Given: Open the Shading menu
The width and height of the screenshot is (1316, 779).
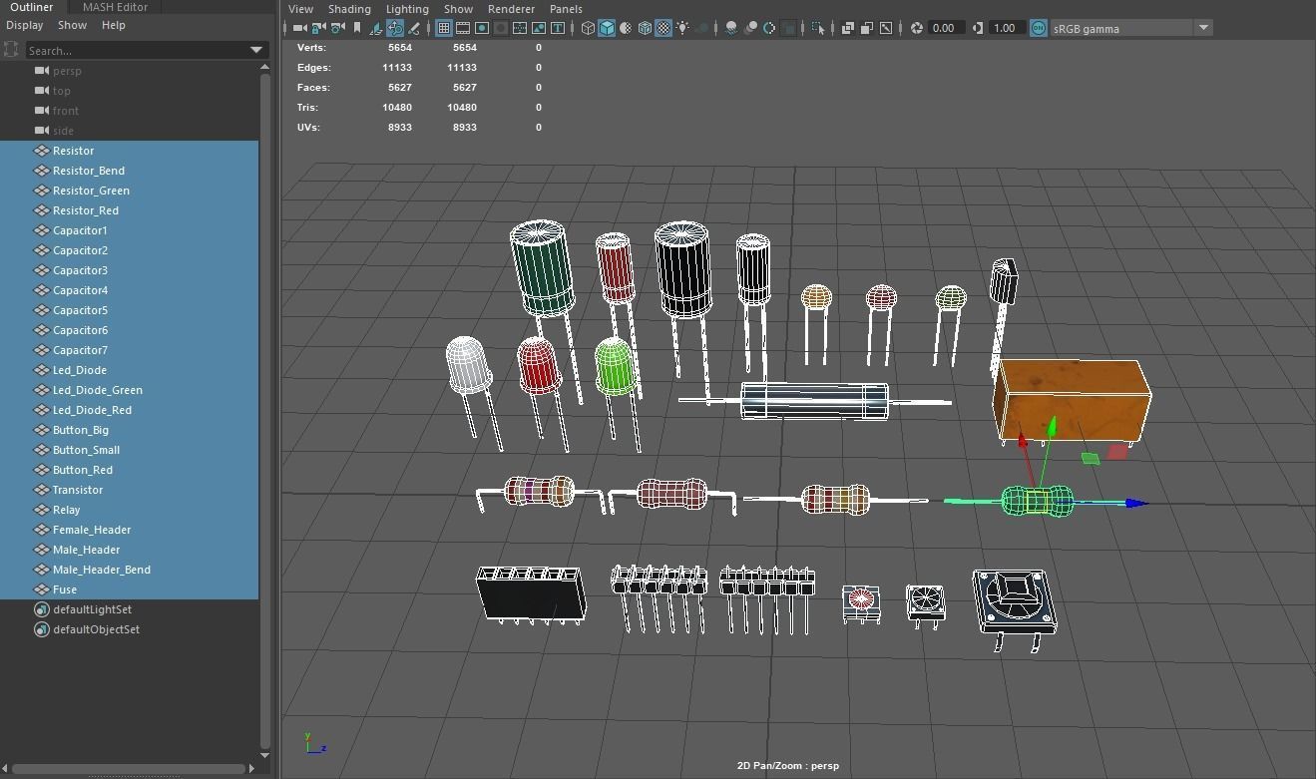Looking at the screenshot, I should 349,9.
